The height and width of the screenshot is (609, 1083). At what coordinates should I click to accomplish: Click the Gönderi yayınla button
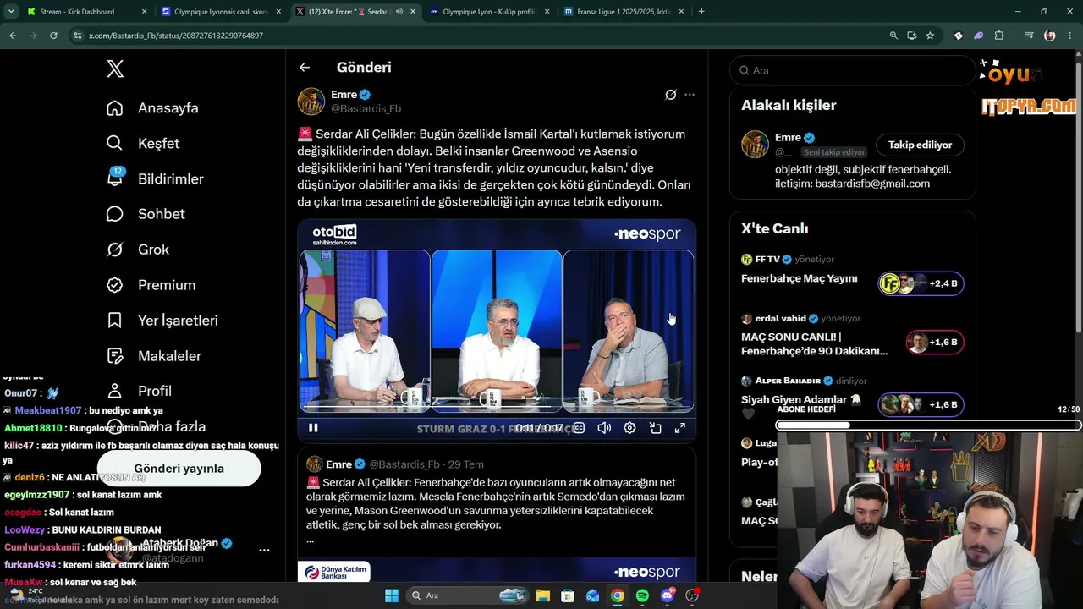[x=179, y=469]
